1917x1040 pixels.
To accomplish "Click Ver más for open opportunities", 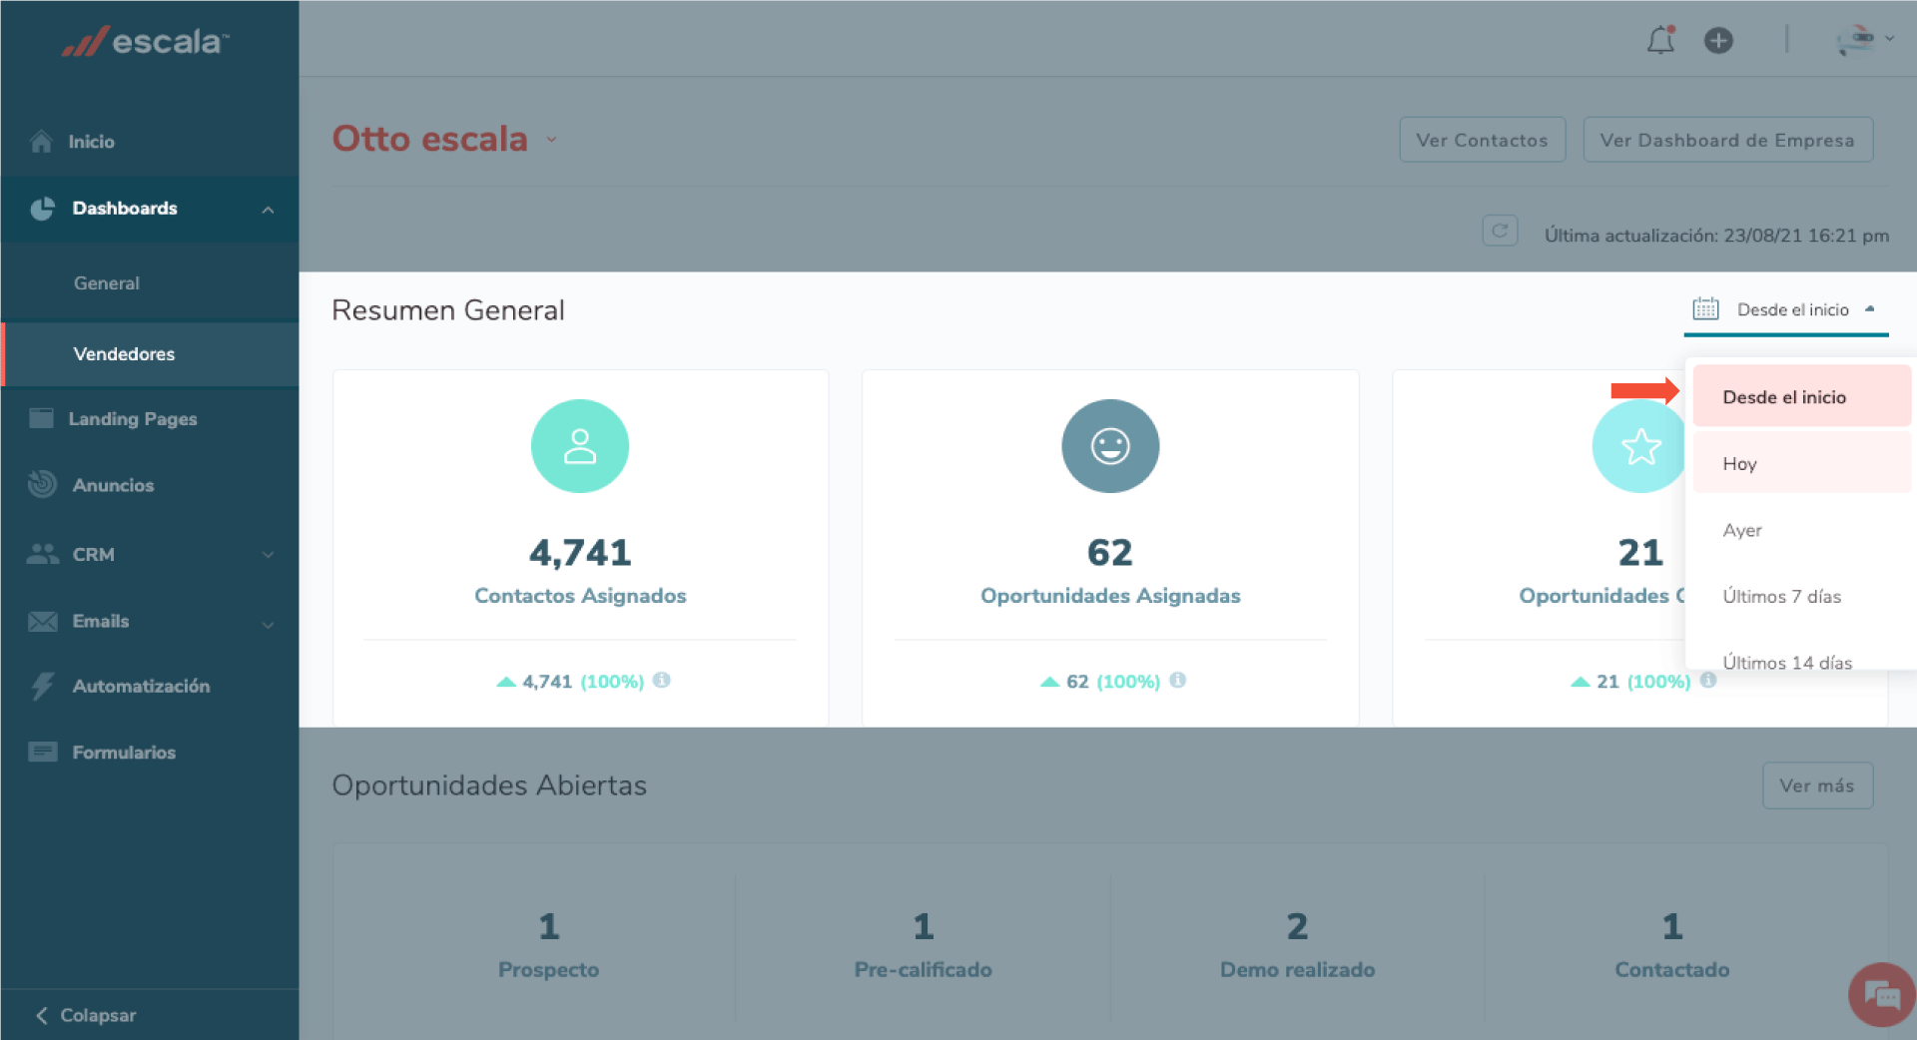I will [x=1816, y=786].
